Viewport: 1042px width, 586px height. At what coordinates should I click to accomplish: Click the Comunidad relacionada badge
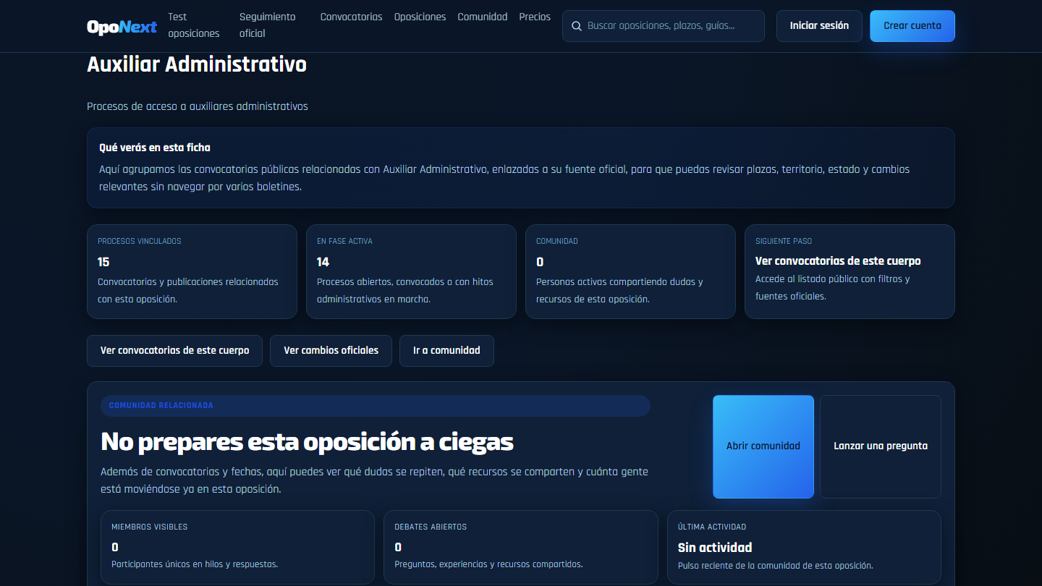coord(376,406)
